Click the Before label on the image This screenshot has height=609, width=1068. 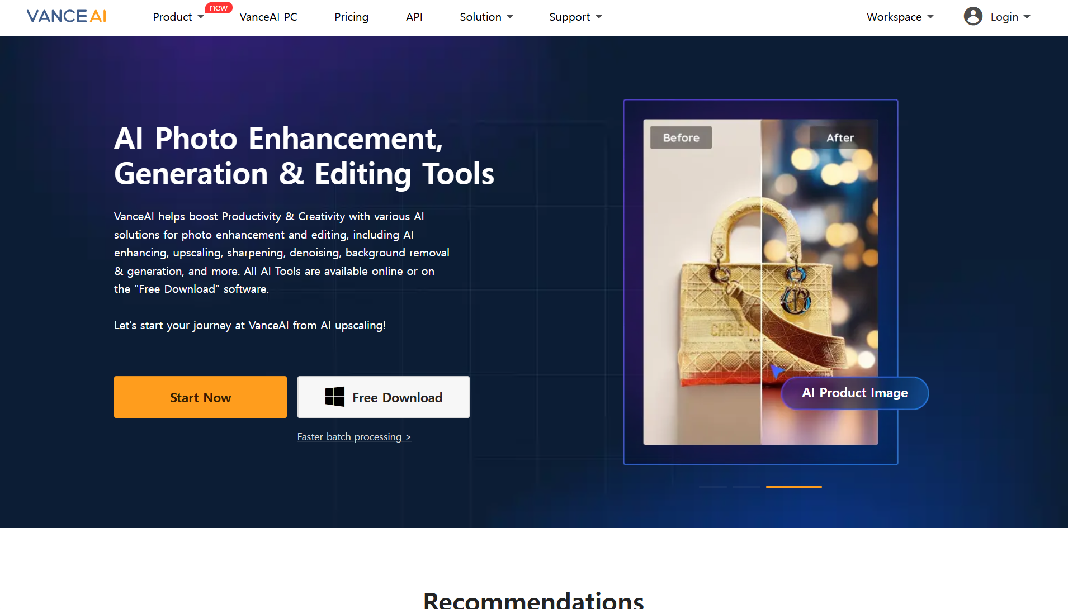click(681, 137)
